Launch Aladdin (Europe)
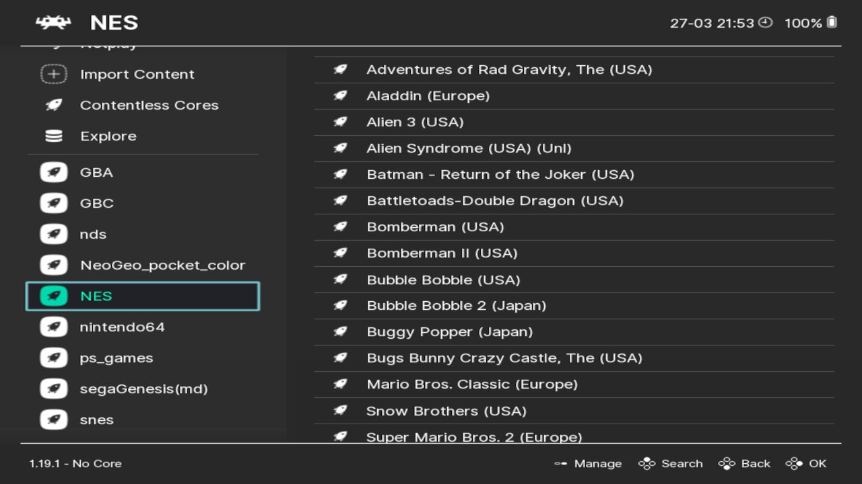Image resolution: width=862 pixels, height=484 pixels. [x=574, y=95]
